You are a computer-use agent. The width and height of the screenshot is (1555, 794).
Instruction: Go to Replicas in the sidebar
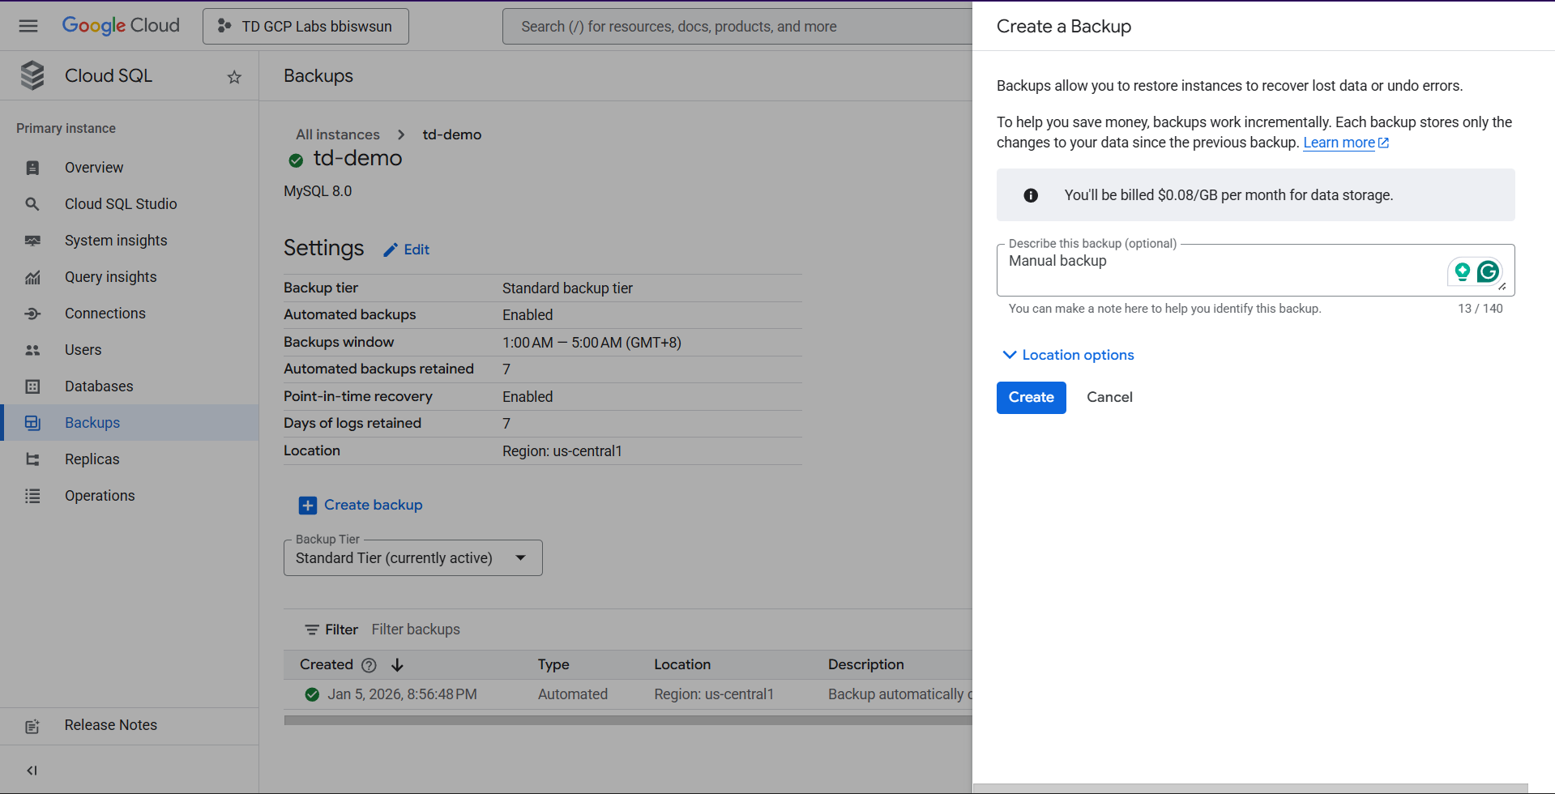click(x=92, y=459)
